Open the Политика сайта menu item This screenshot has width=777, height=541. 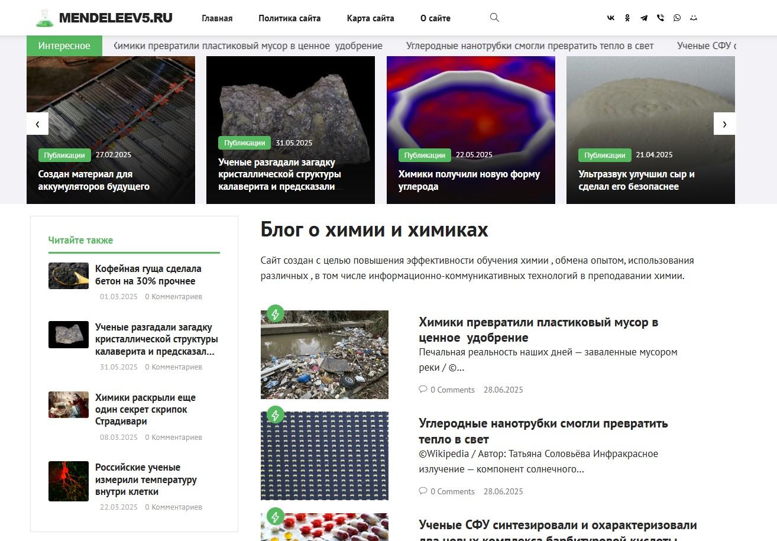(x=290, y=18)
